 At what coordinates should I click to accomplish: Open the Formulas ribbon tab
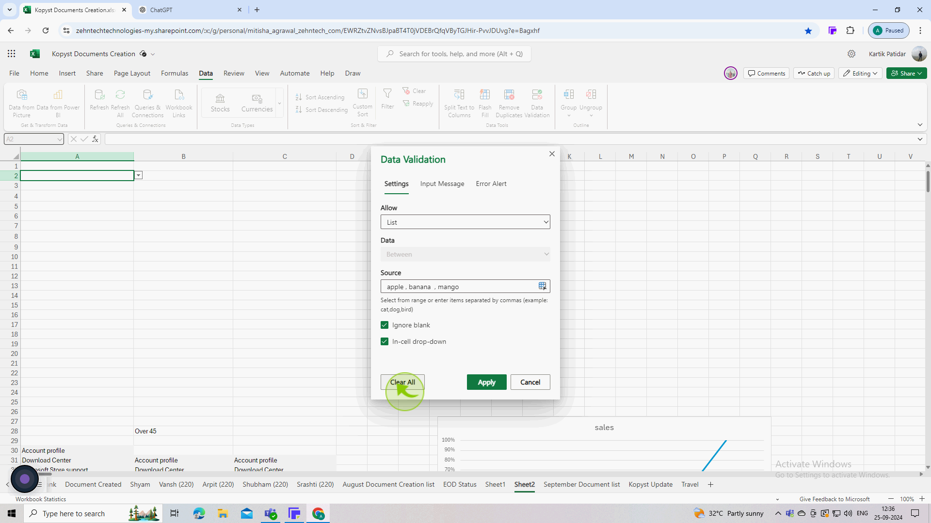(x=175, y=73)
